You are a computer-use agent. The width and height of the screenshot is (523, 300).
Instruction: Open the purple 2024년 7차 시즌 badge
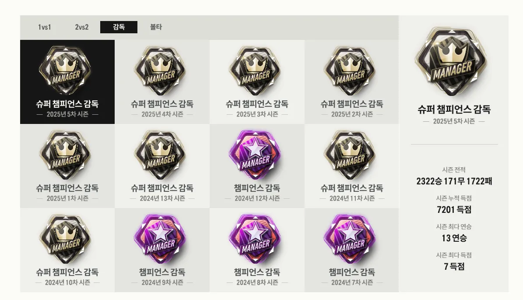pyautogui.click(x=352, y=250)
